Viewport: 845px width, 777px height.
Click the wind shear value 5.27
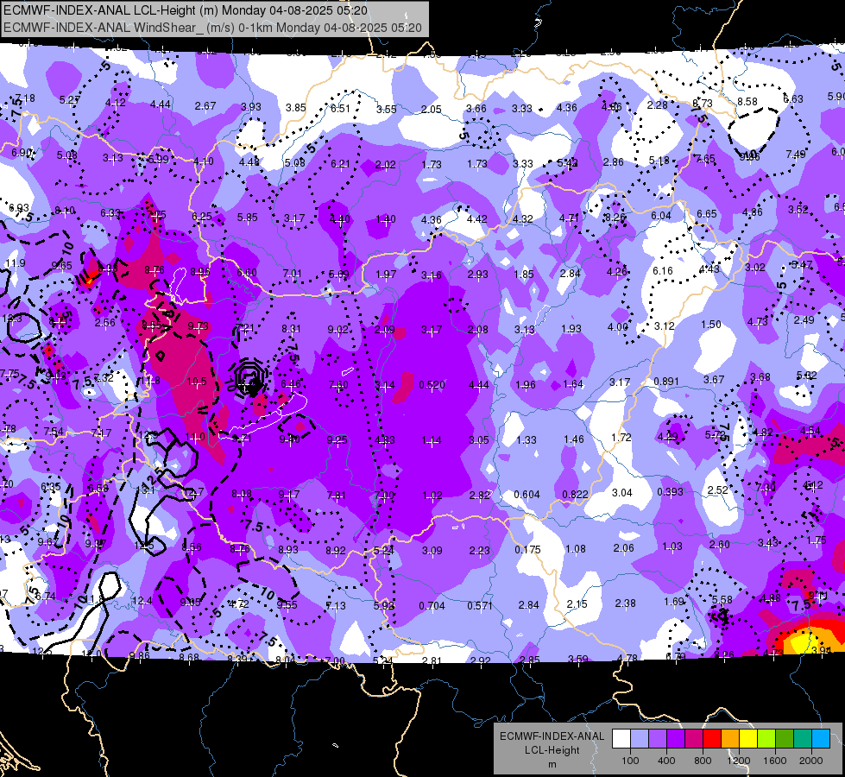[70, 100]
